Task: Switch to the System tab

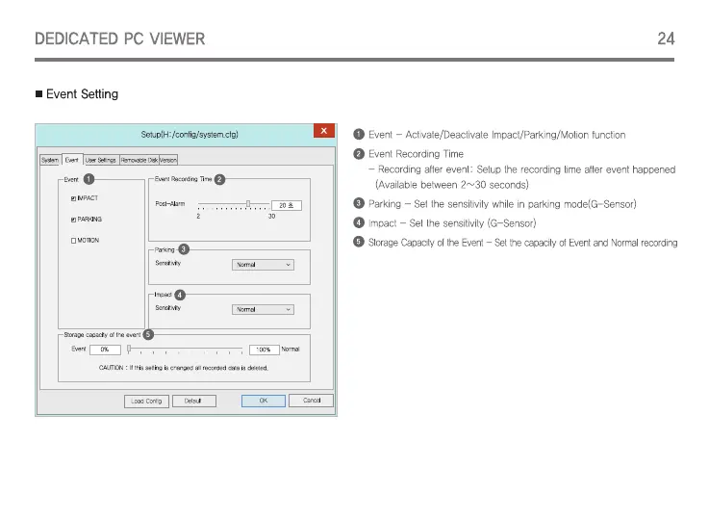Action: click(x=50, y=160)
